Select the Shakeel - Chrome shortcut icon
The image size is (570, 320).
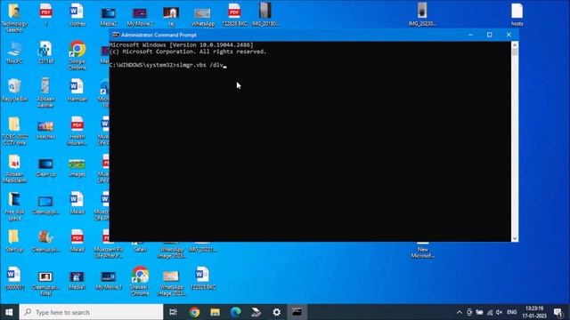(140, 281)
